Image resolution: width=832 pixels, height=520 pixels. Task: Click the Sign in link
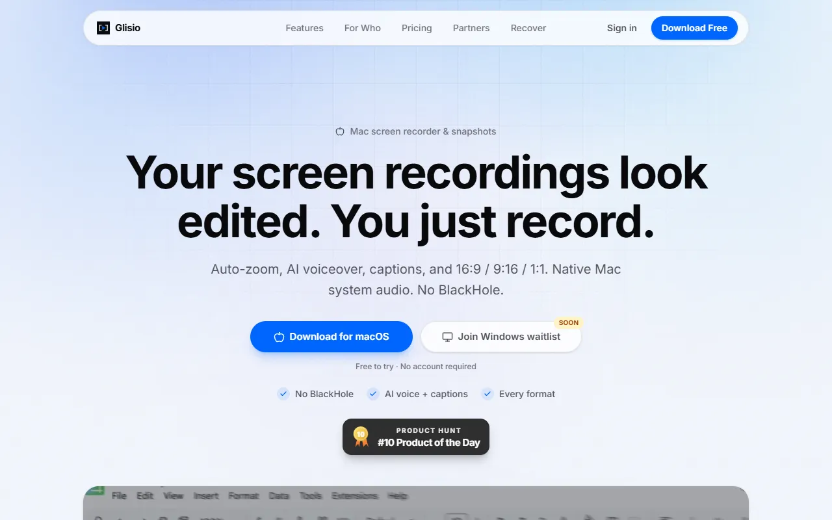click(622, 28)
